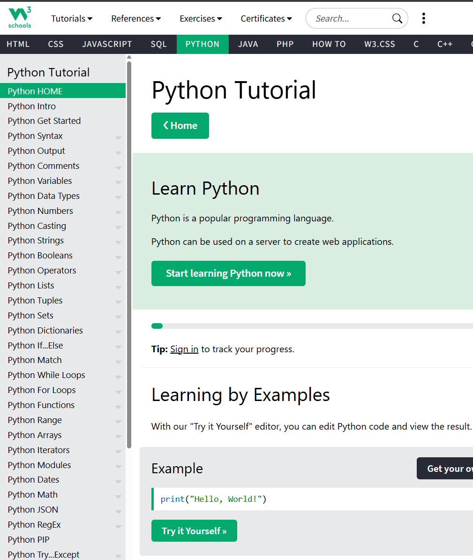Viewport: 473px width, 560px height.
Task: Open Python Try...Except in the sidebar
Action: tap(63, 554)
